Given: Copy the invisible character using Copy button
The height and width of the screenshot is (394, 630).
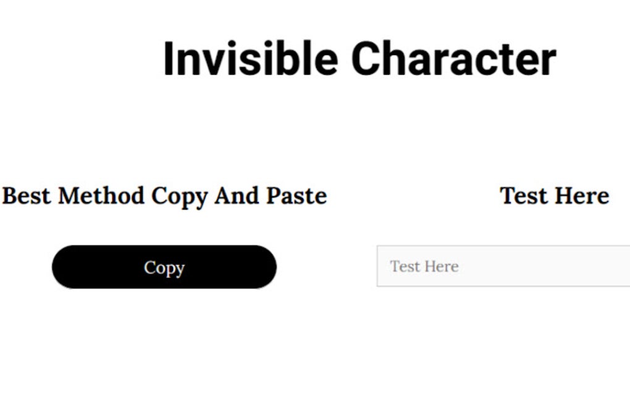Looking at the screenshot, I should point(164,267).
